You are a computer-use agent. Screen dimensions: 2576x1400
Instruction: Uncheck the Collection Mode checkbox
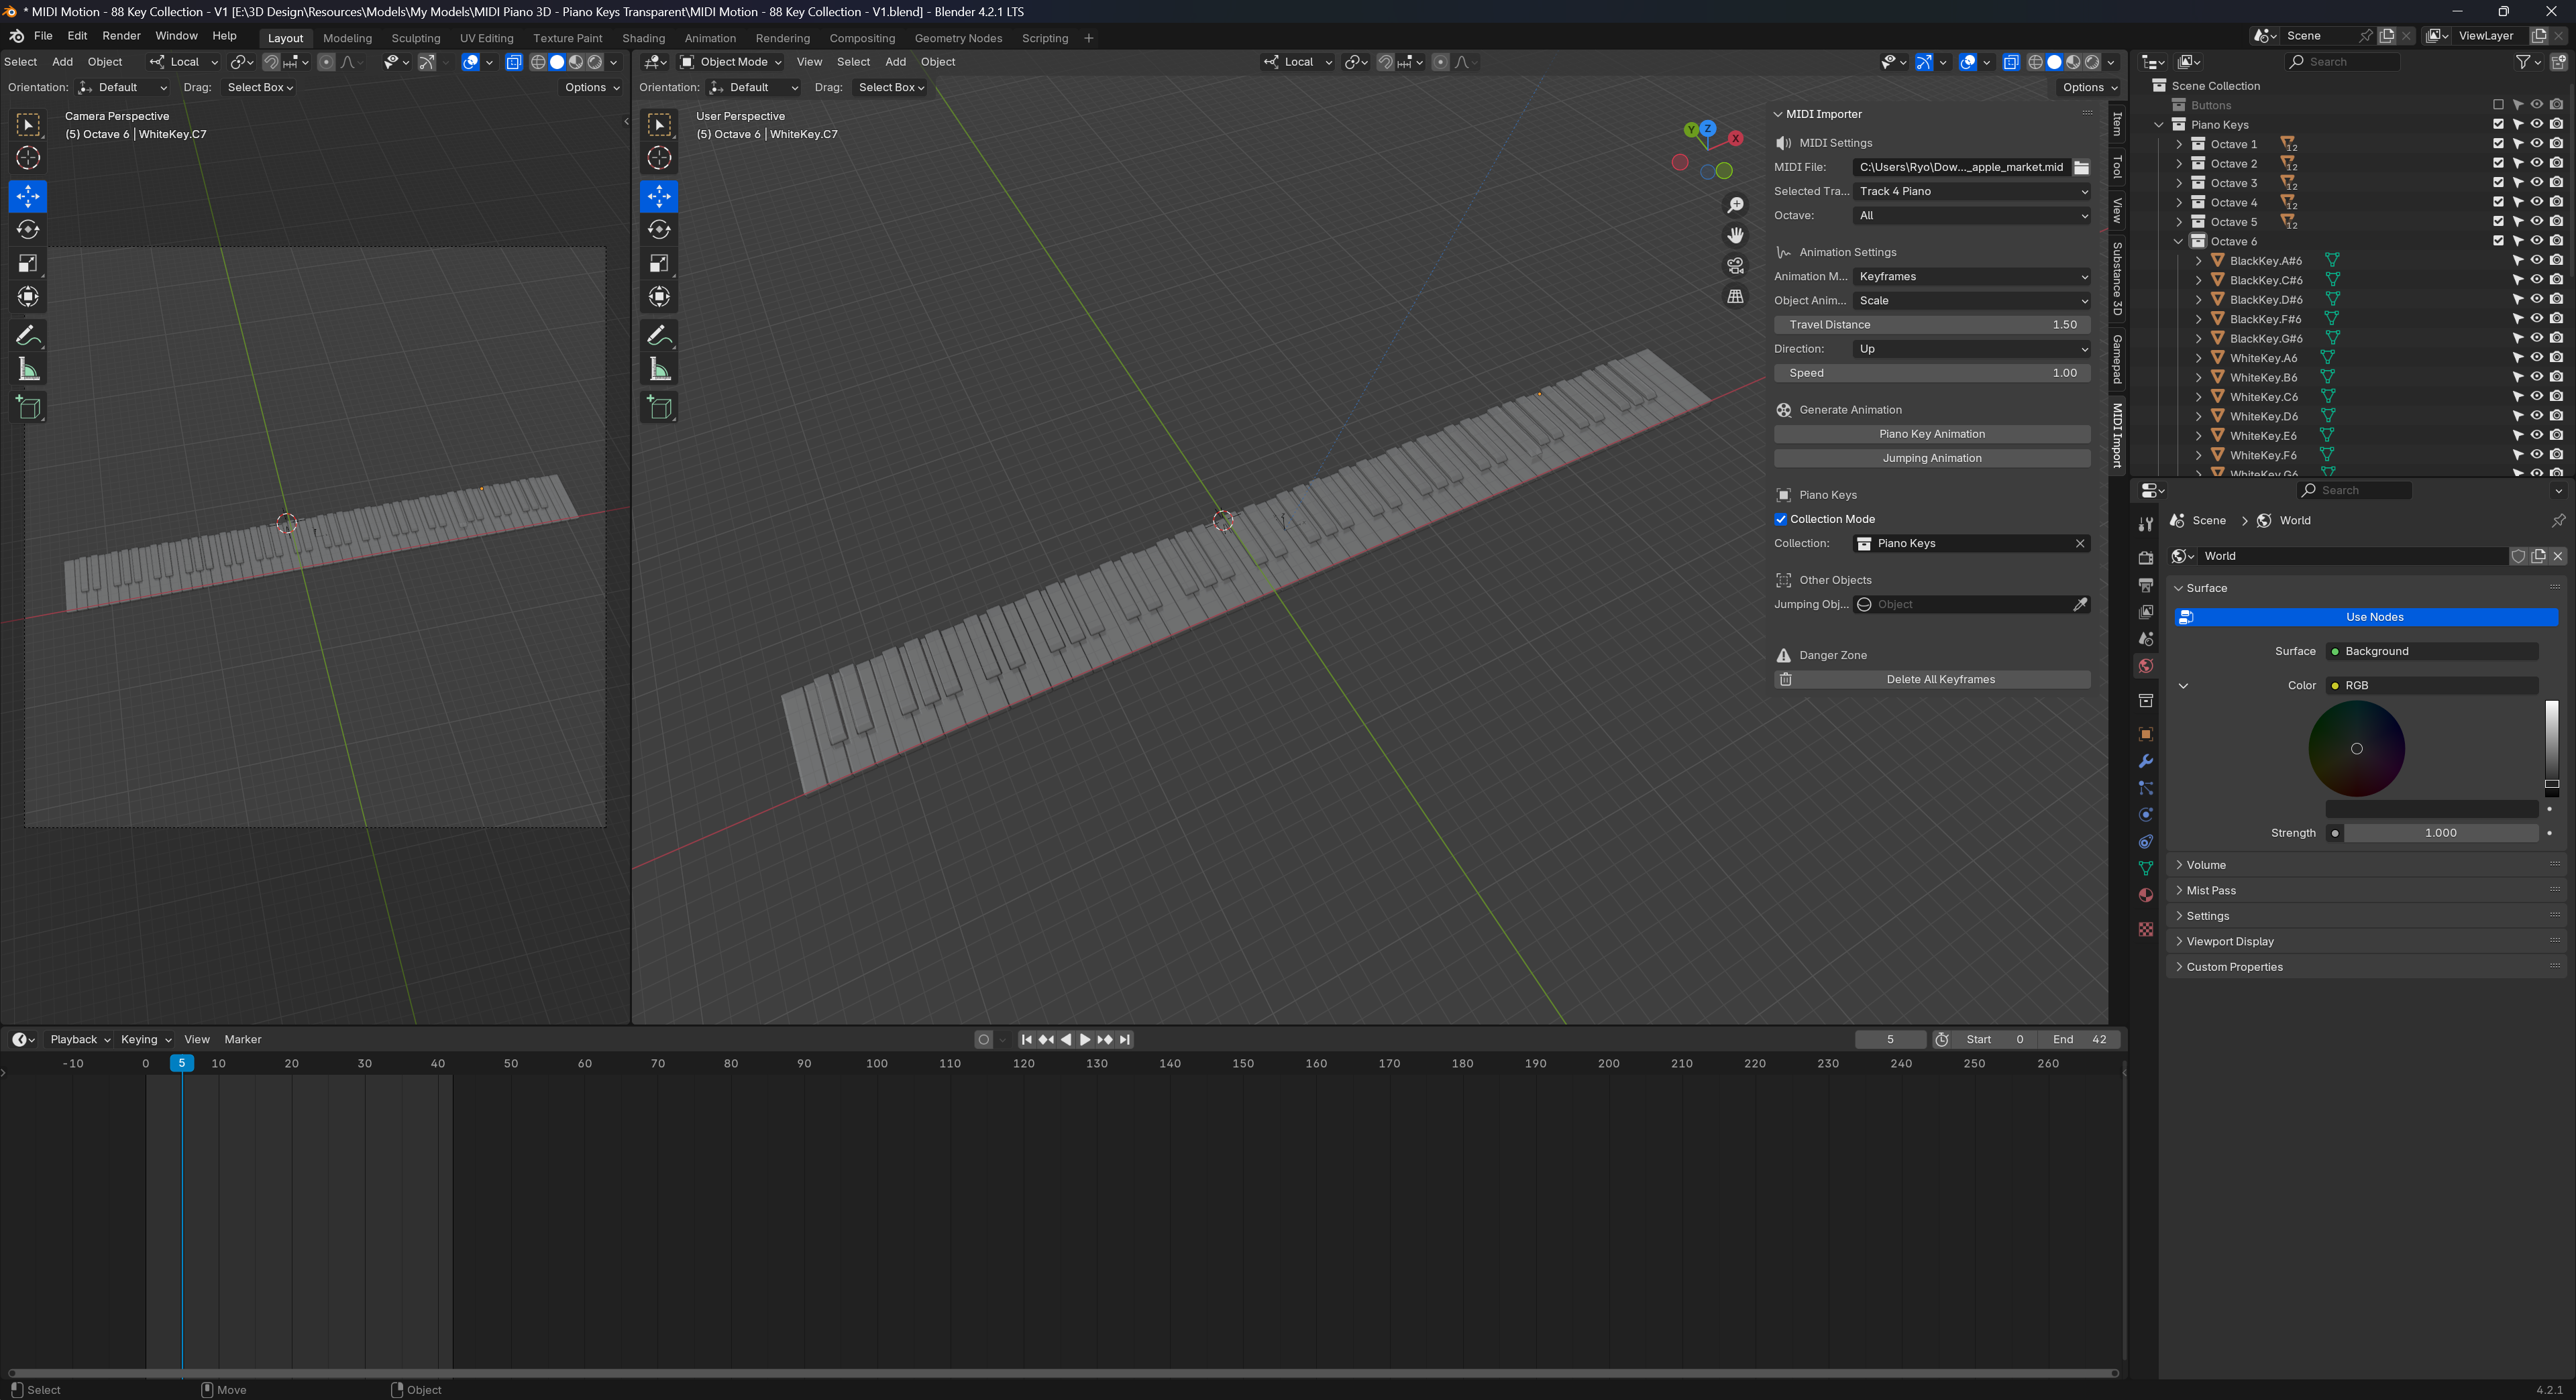click(1781, 520)
